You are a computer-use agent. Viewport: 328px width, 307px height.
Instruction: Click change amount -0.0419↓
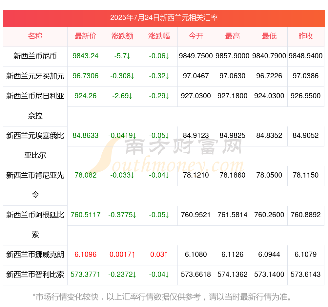pos(122,135)
